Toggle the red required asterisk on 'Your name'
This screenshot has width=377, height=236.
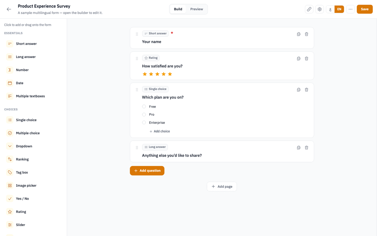[x=172, y=33]
